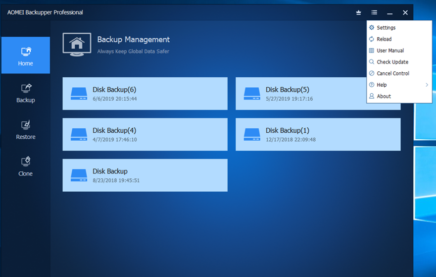Viewport: 436px width, 277px height.
Task: Click the crown upgrade icon in title bar
Action: pos(359,12)
